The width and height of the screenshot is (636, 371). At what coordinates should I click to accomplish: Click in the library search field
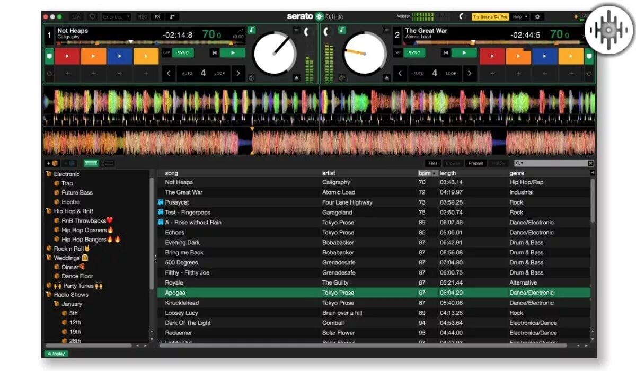click(x=554, y=163)
